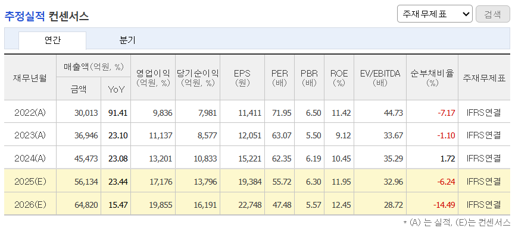The height and width of the screenshot is (228, 512).
Task: Click the -14.49 net debt ratio
Action: coord(444,205)
